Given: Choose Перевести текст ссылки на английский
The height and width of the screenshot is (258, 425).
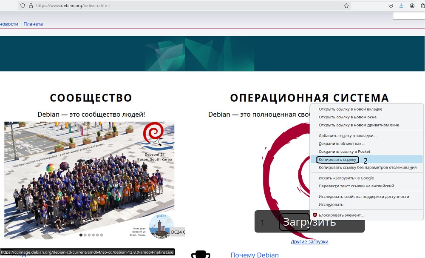Looking at the screenshot, I should [x=366, y=186].
